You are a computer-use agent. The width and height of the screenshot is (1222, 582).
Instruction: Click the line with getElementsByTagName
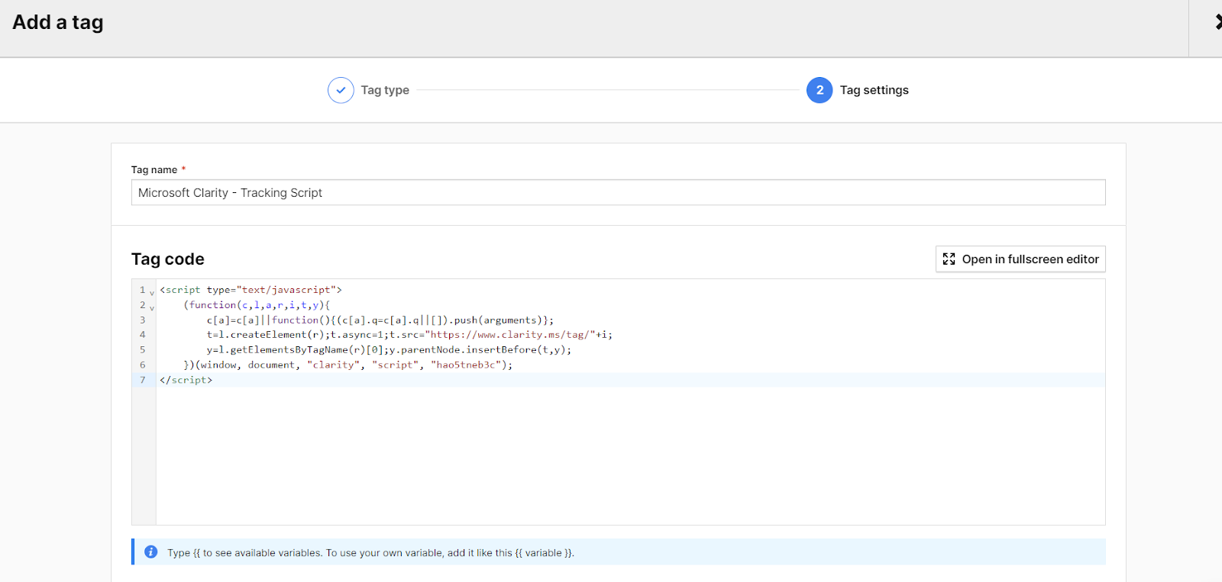click(x=389, y=350)
